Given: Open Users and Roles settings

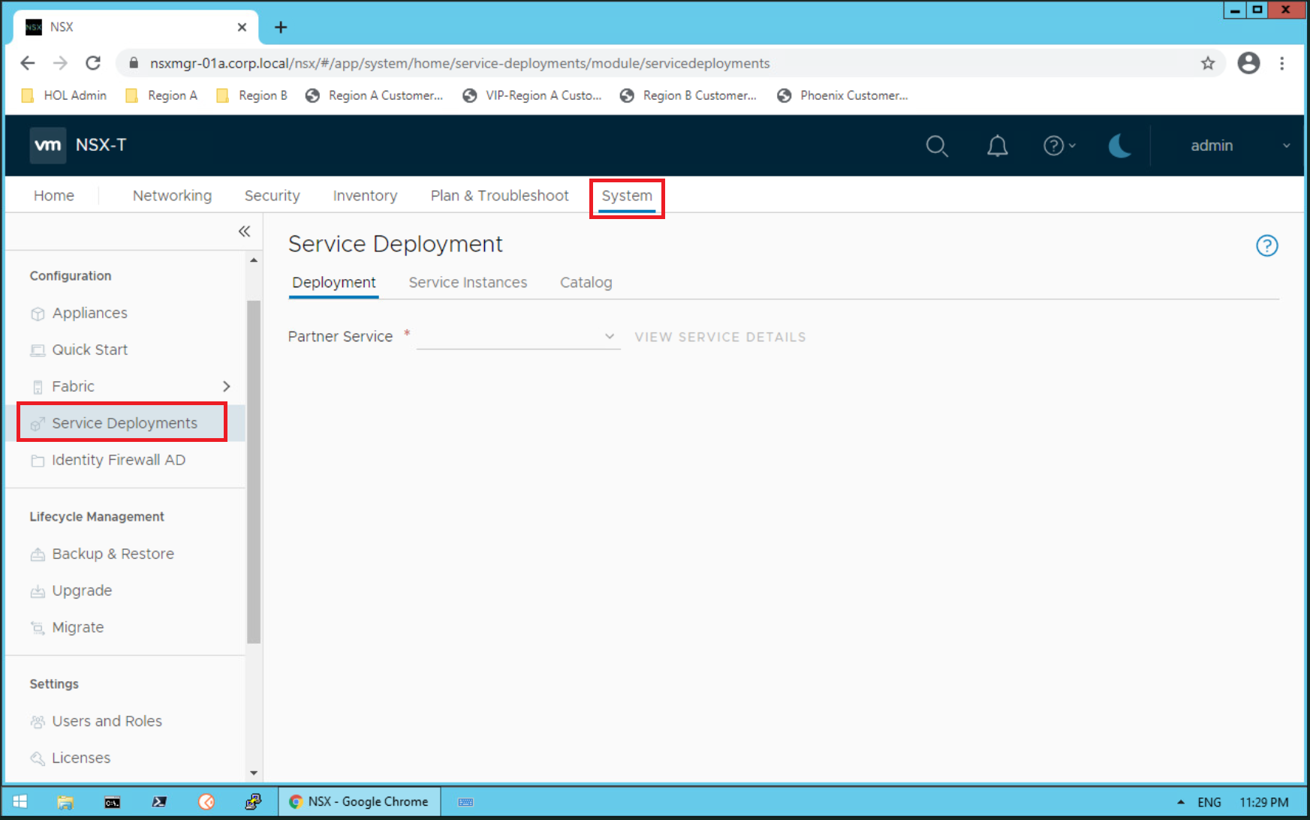Looking at the screenshot, I should 107,721.
